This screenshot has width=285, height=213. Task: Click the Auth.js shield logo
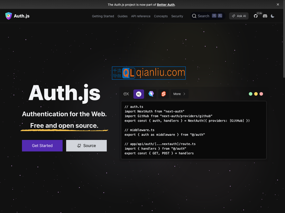[8, 16]
